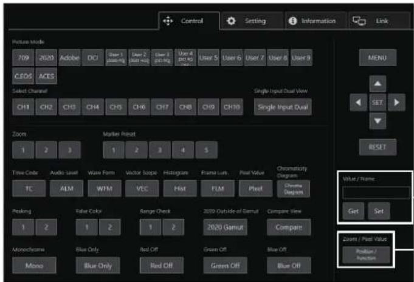This screenshot has height=282, width=414.
Task: Activate Zoom preset 1
Action: (x=23, y=150)
